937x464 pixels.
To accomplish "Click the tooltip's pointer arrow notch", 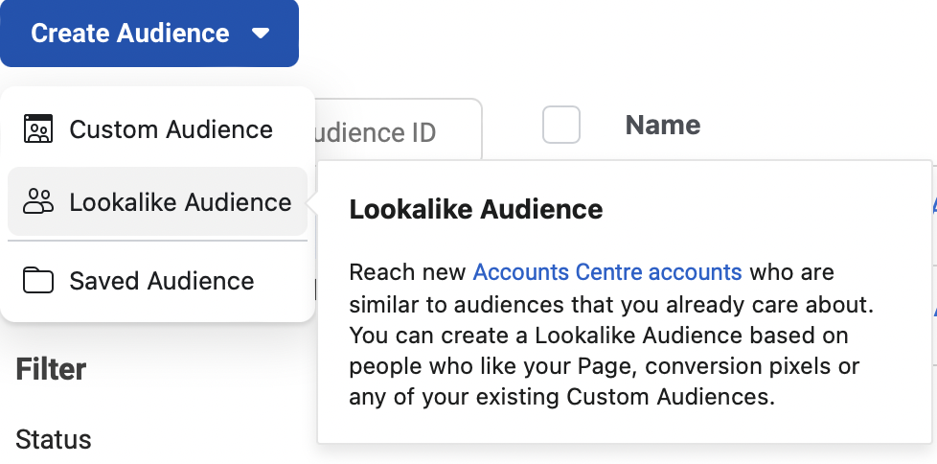I will click(x=311, y=203).
